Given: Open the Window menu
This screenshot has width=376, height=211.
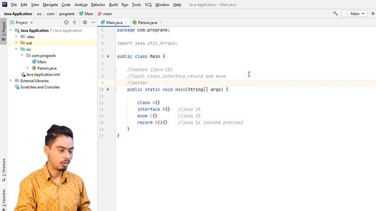Looking at the screenshot, I should pos(162,5).
